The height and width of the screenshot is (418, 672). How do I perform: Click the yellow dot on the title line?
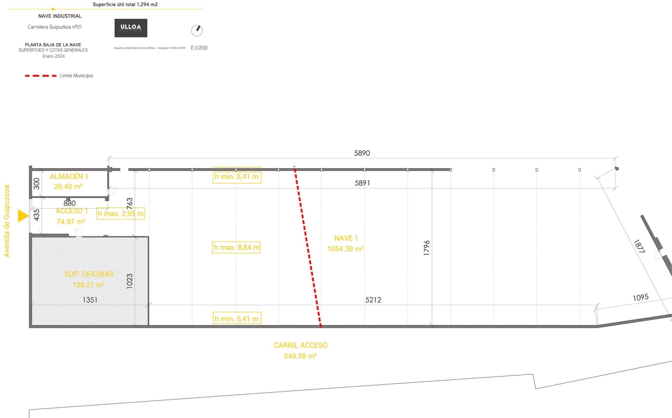[53, 10]
